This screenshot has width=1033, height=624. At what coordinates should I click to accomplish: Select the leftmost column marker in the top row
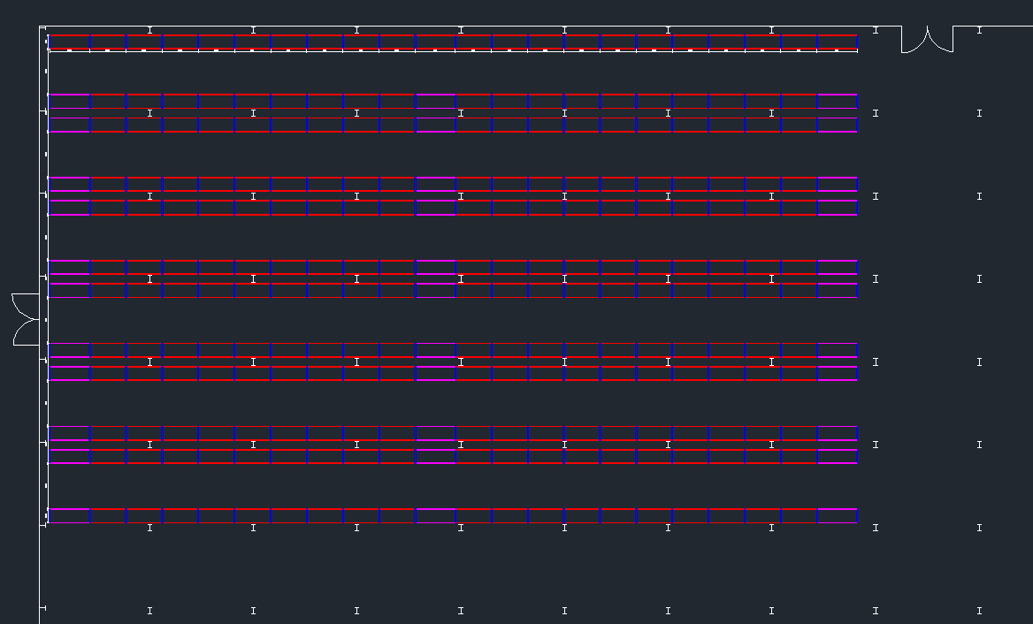point(149,30)
